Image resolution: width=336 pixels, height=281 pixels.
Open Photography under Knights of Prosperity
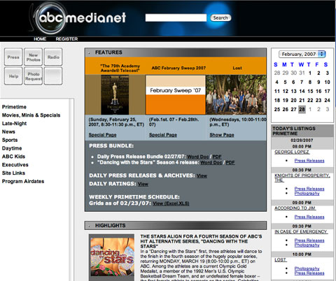307,194
